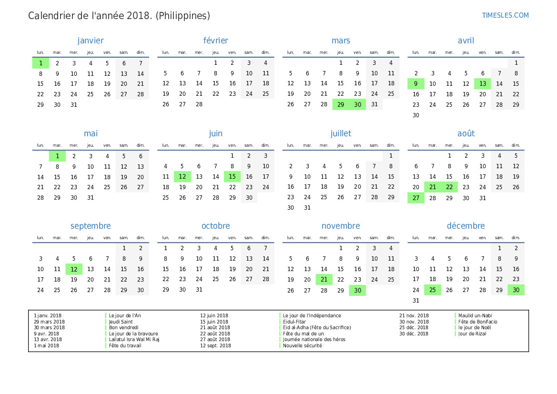Select the '12 juin 2018' legend date
Screen dimensions: 557x394
[214, 316]
